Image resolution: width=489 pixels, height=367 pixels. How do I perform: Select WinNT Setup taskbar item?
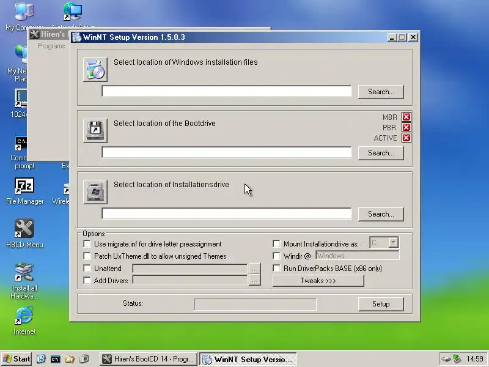248,359
